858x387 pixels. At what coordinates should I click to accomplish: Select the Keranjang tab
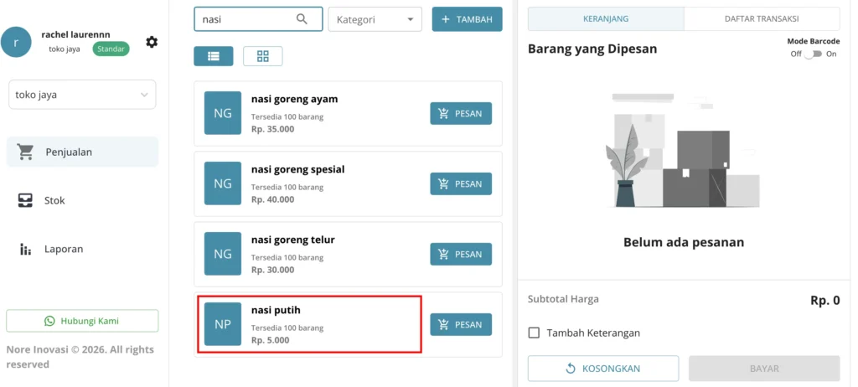pyautogui.click(x=606, y=18)
